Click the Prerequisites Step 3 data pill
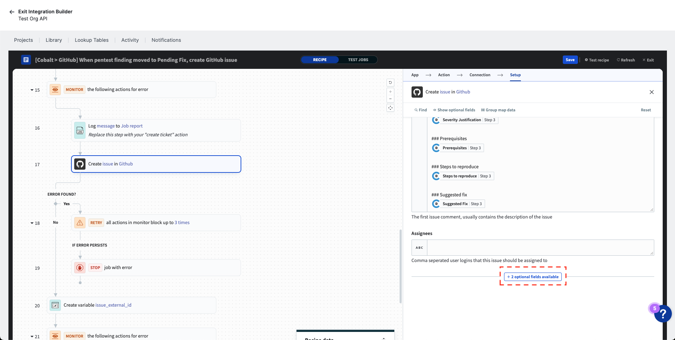Viewport: 675px width, 340px height. point(458,148)
